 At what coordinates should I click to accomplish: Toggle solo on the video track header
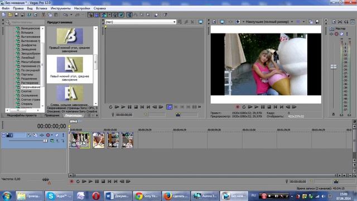click(63, 135)
